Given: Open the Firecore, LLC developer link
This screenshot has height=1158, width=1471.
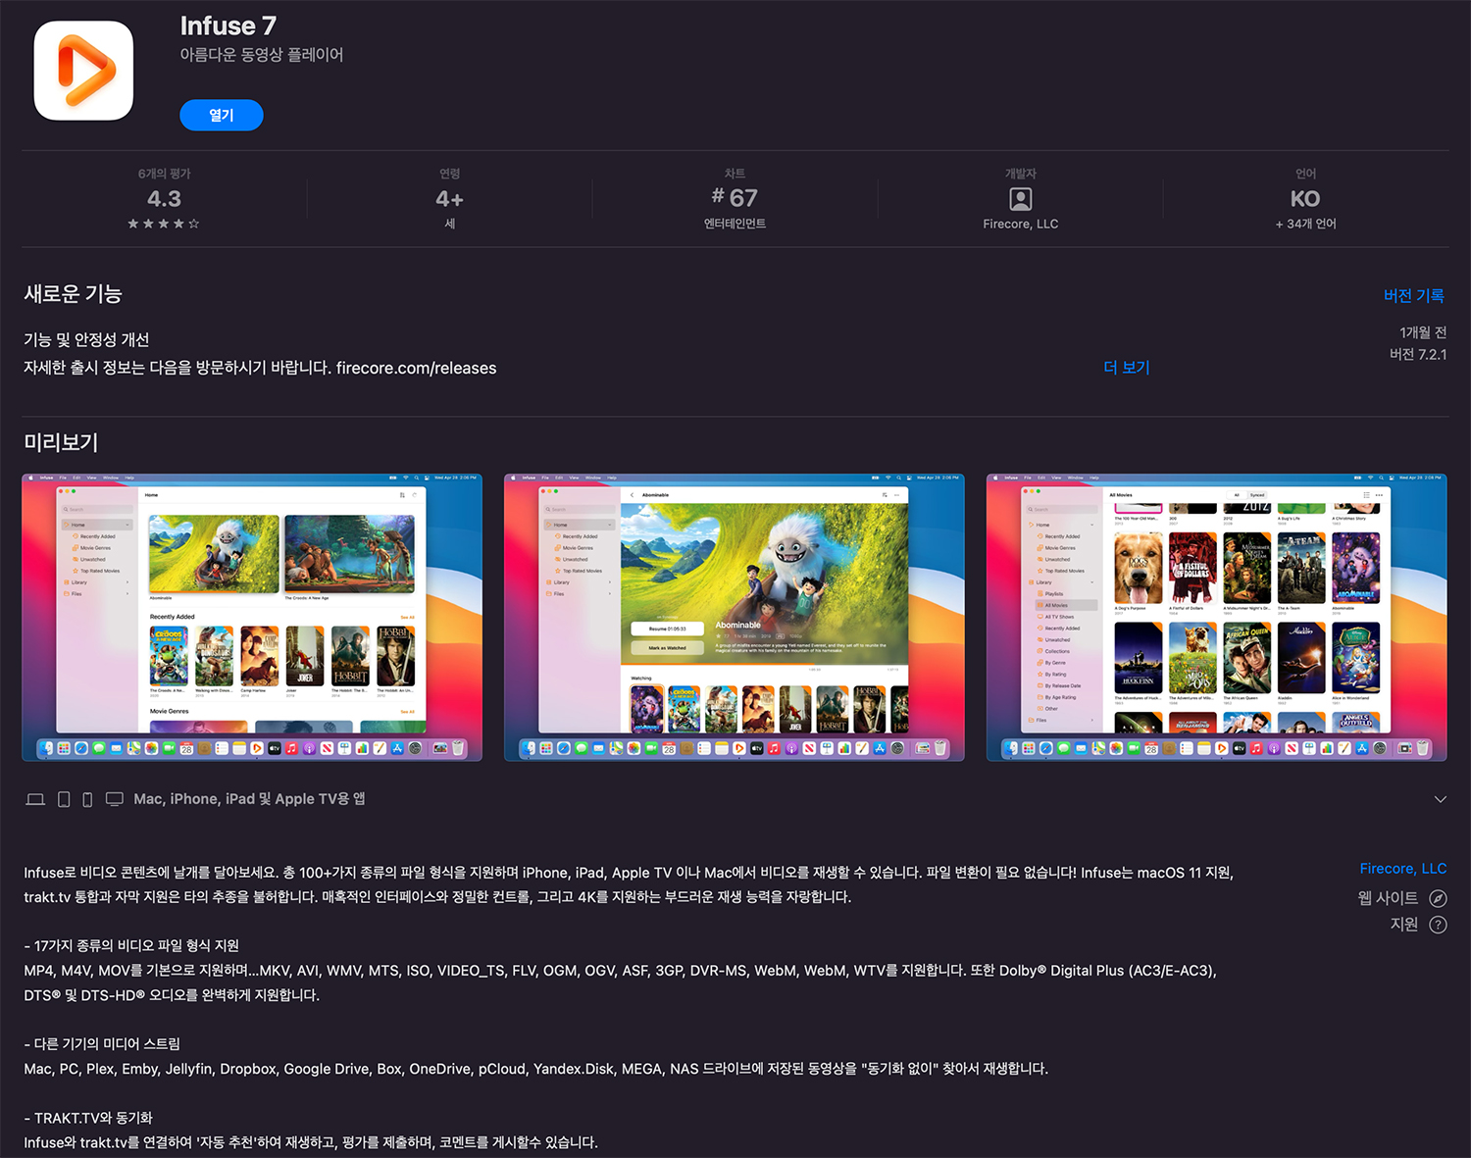Looking at the screenshot, I should point(1402,869).
